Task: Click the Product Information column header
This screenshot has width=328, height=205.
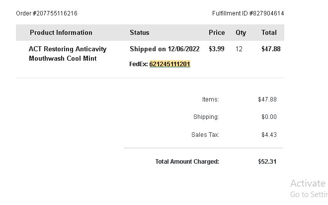Action: [x=61, y=33]
